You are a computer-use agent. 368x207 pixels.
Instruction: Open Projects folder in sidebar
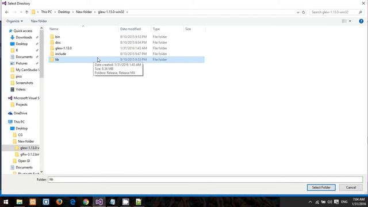tap(21, 105)
